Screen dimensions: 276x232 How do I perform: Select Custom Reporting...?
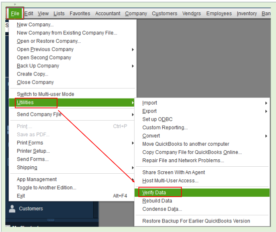(202, 127)
